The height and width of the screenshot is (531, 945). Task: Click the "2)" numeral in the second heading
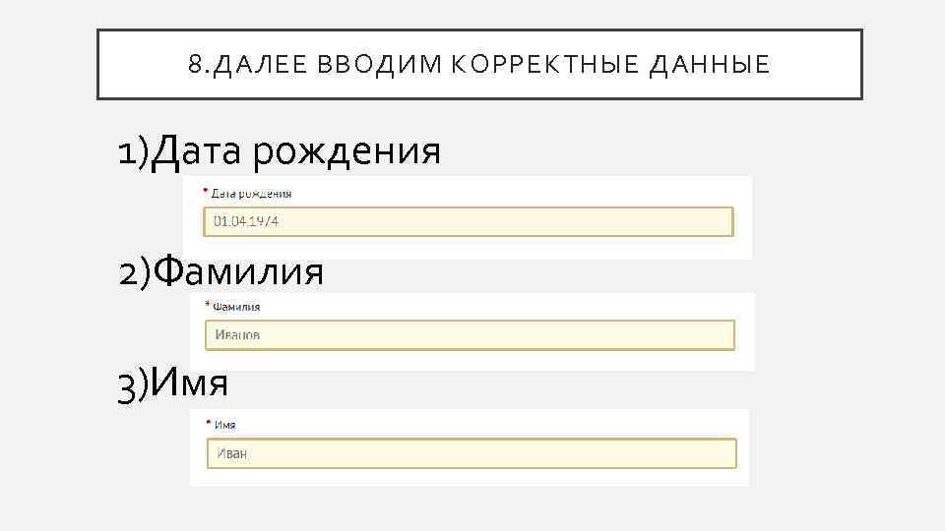pos(136,269)
